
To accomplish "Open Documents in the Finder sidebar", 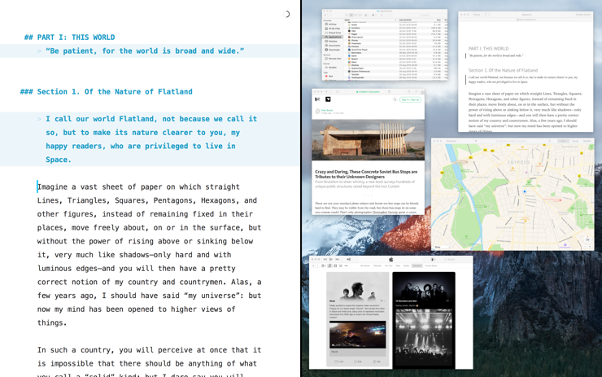I will coord(333,46).
